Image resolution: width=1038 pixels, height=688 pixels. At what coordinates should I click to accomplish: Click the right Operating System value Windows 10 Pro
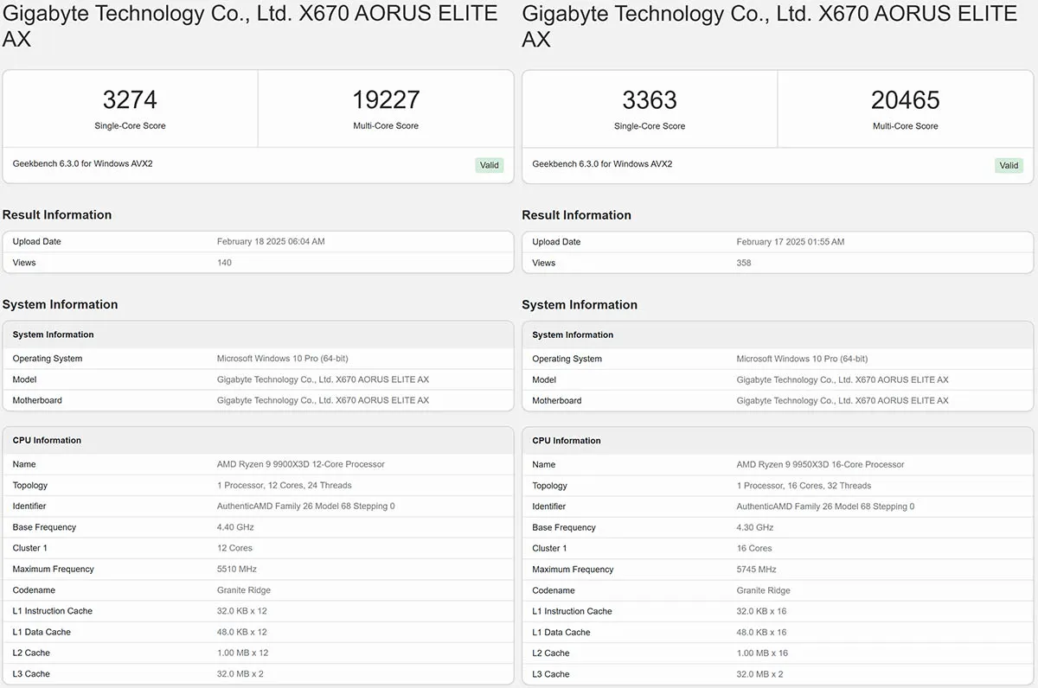coord(803,359)
